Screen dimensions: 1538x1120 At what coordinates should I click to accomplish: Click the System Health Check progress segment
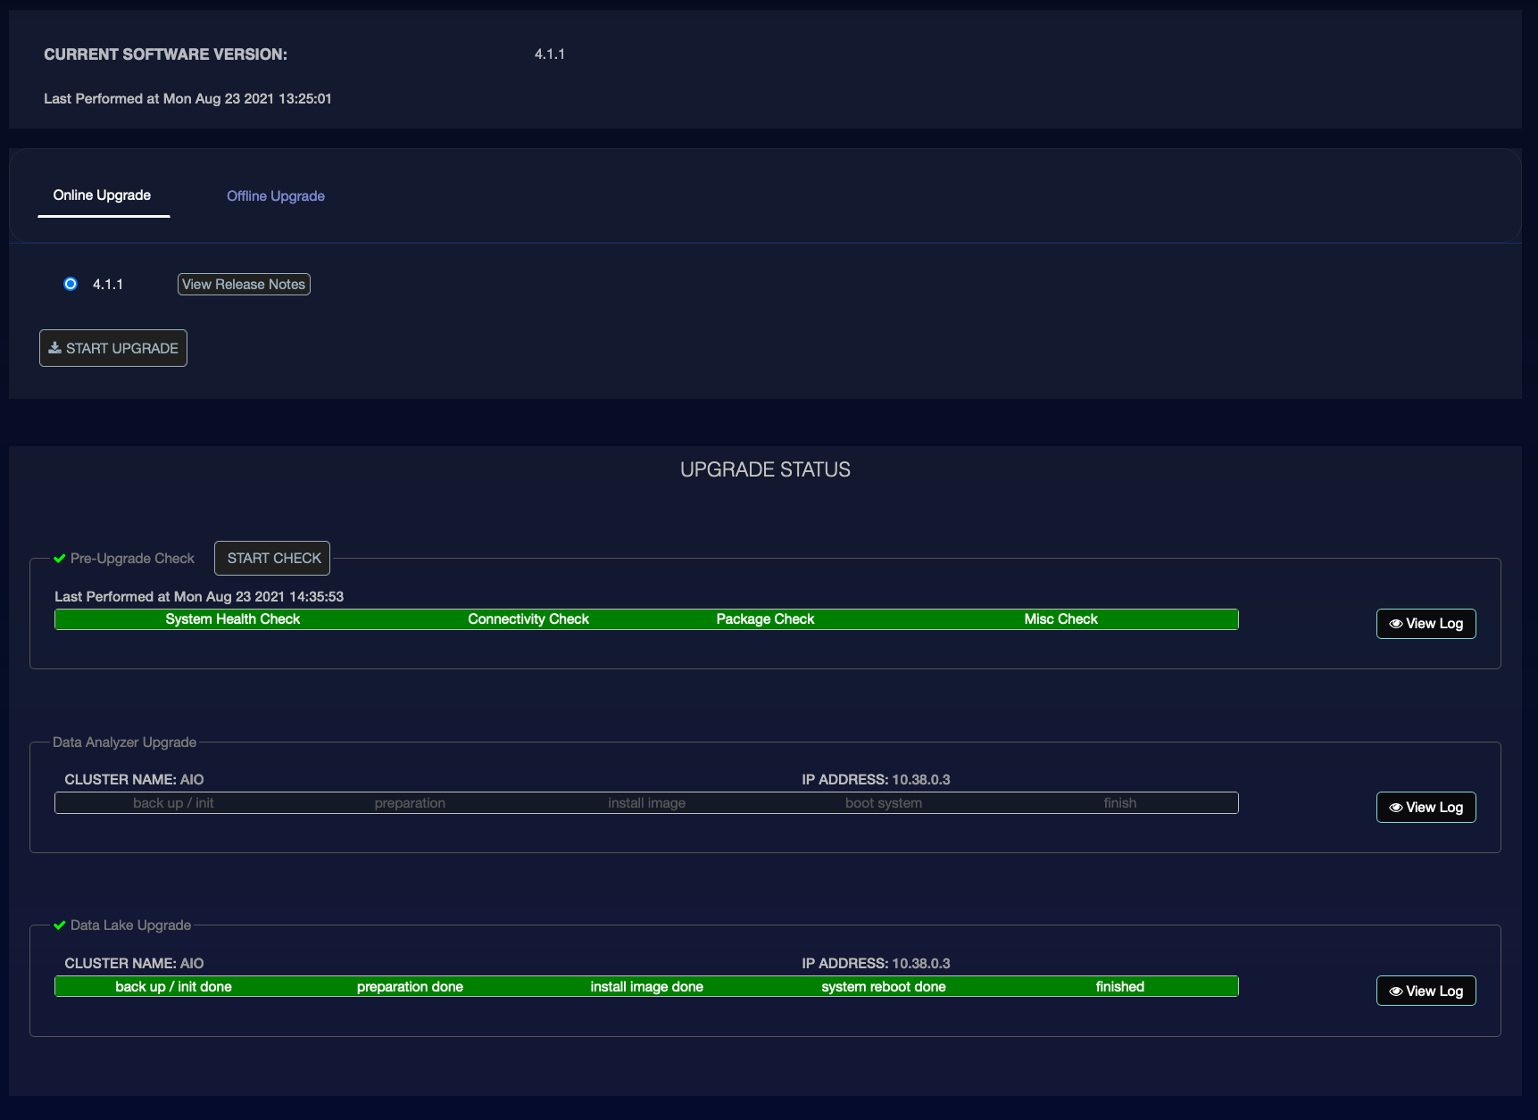pos(232,619)
